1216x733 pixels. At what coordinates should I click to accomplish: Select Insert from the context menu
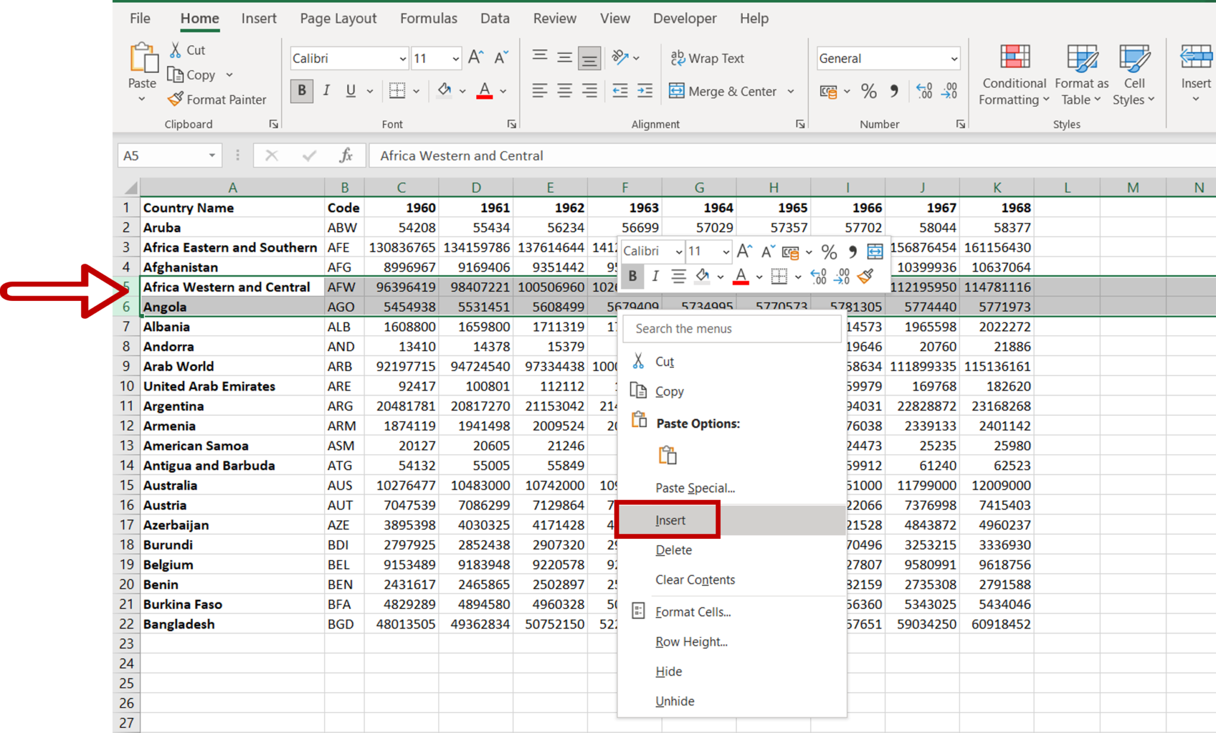(669, 519)
